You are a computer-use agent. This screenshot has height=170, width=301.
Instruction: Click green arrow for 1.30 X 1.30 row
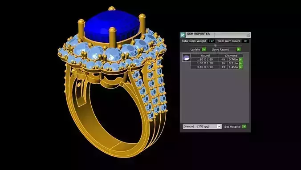click(x=241, y=63)
